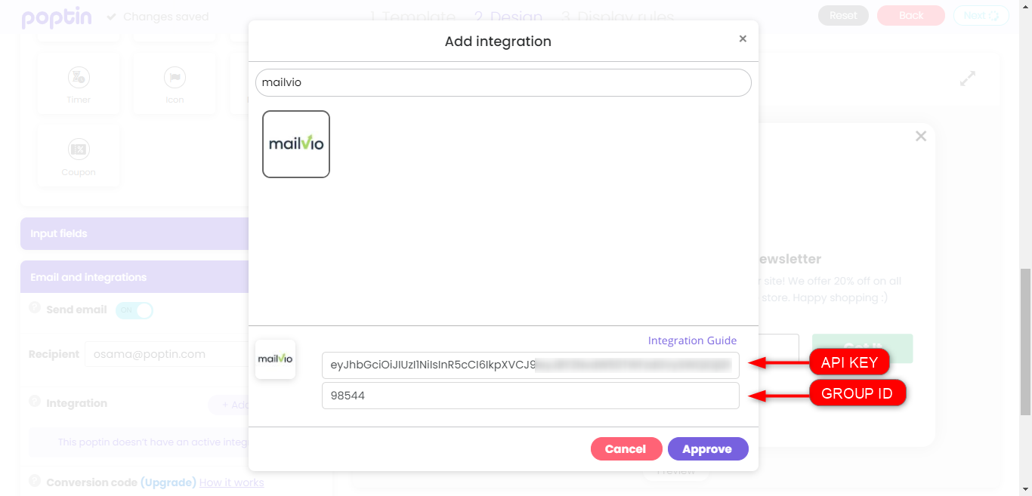Open the Integration Guide link
The height and width of the screenshot is (496, 1032).
(692, 340)
